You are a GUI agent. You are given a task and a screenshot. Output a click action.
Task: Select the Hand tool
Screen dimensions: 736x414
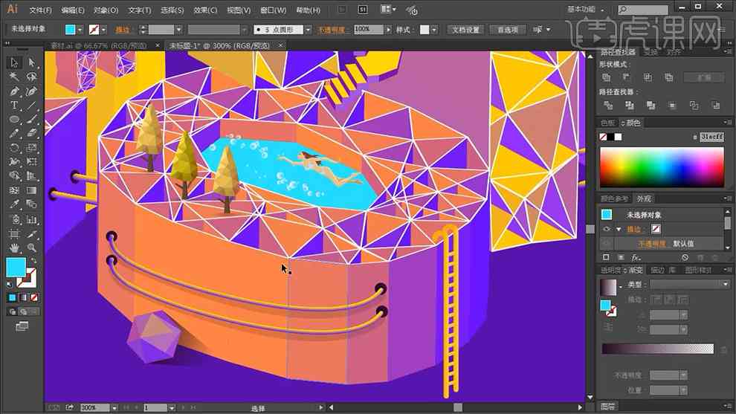[x=14, y=248]
